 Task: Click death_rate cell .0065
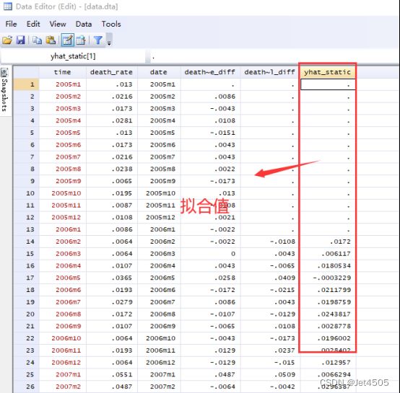112,181
